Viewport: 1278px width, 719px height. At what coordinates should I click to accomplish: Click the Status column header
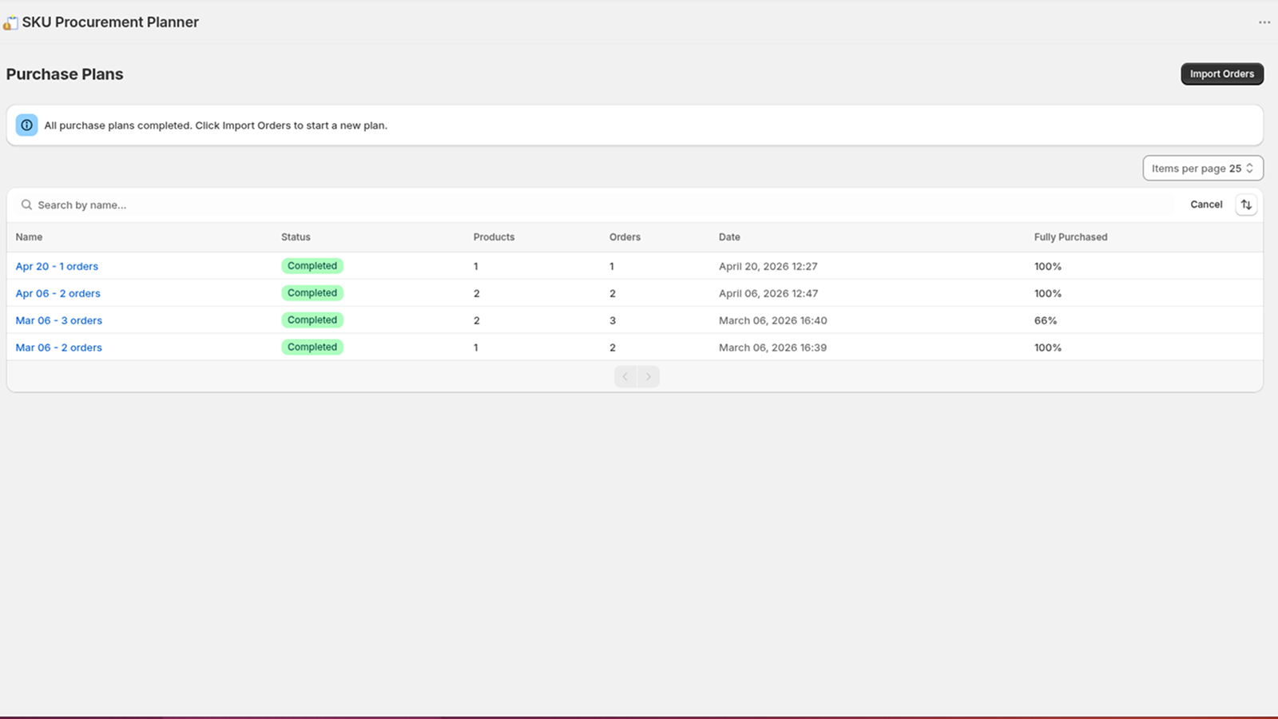pyautogui.click(x=296, y=237)
